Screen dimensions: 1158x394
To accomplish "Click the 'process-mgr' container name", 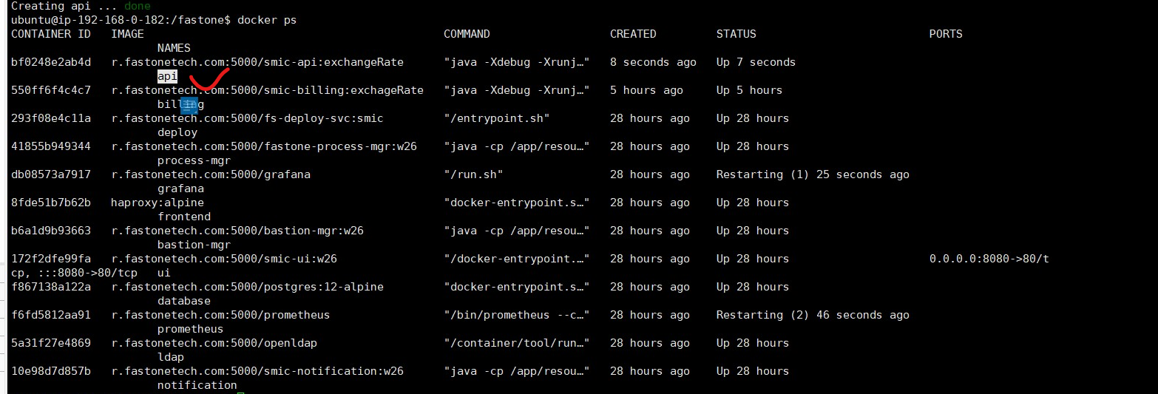I will pyautogui.click(x=194, y=160).
